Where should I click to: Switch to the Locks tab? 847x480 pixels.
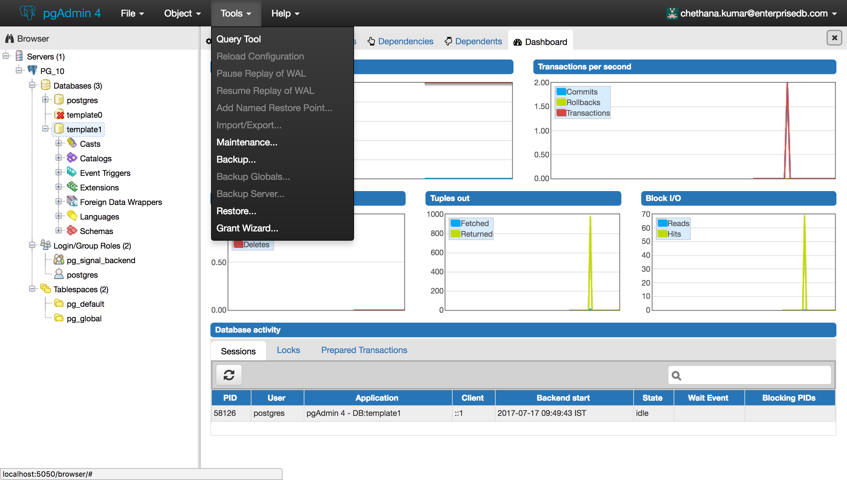click(x=288, y=350)
